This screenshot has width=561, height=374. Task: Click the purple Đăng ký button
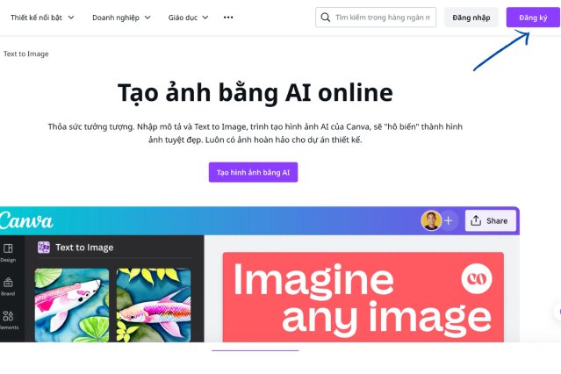[x=533, y=18]
